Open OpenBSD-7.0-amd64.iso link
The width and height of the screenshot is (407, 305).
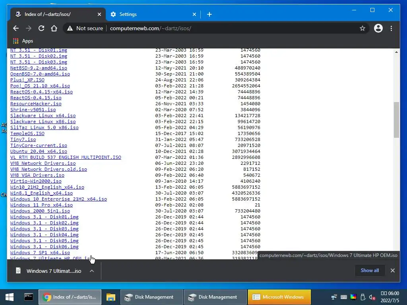[40, 74]
